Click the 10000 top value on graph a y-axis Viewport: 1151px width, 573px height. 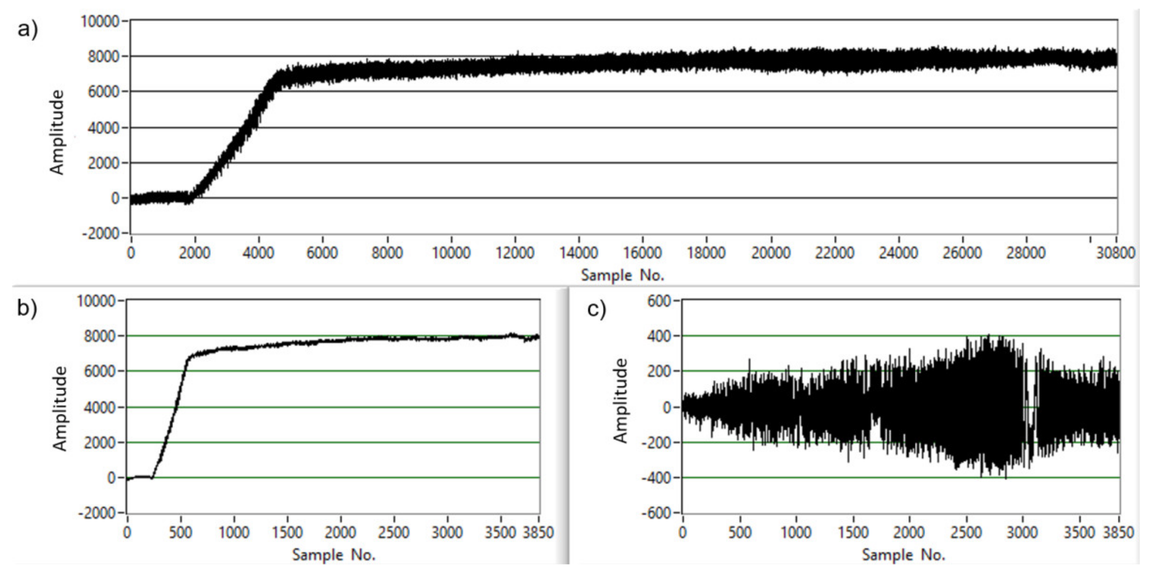coord(100,21)
